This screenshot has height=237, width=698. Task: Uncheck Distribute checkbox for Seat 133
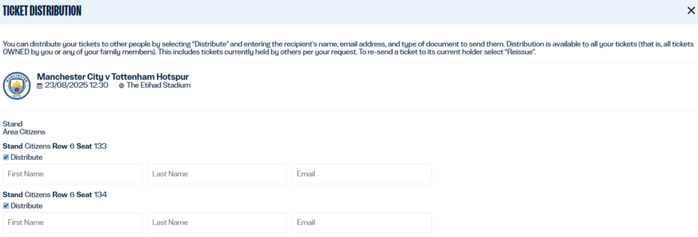tap(6, 157)
